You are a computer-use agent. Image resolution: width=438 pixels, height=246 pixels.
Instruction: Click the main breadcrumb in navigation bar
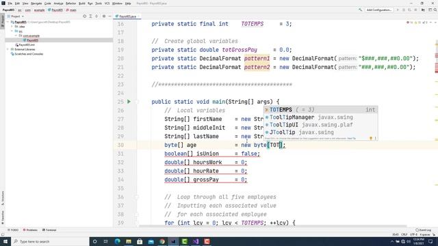71,10
